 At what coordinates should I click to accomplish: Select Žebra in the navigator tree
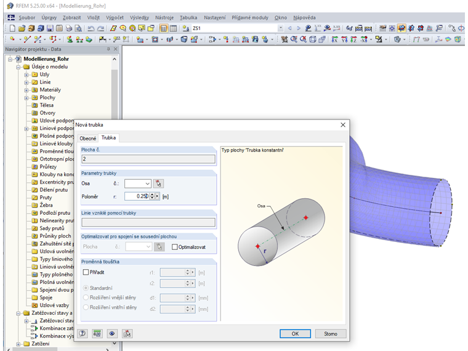pos(46,205)
